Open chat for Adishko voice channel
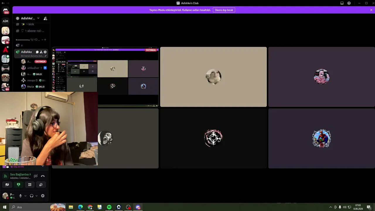The width and height of the screenshot is (375, 211). pos(37,52)
